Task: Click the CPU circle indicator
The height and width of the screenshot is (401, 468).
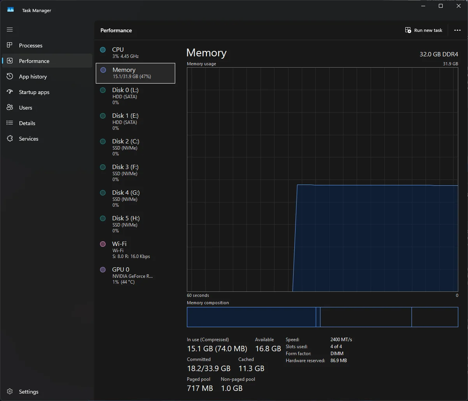Action: 103,50
